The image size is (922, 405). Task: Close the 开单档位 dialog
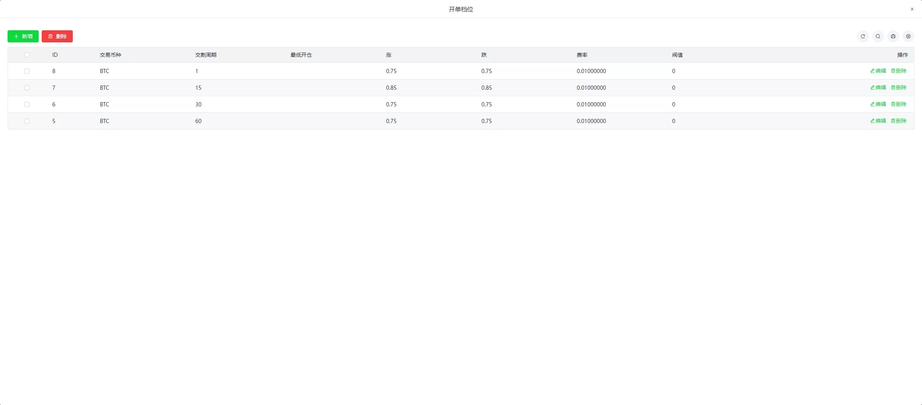coord(912,9)
